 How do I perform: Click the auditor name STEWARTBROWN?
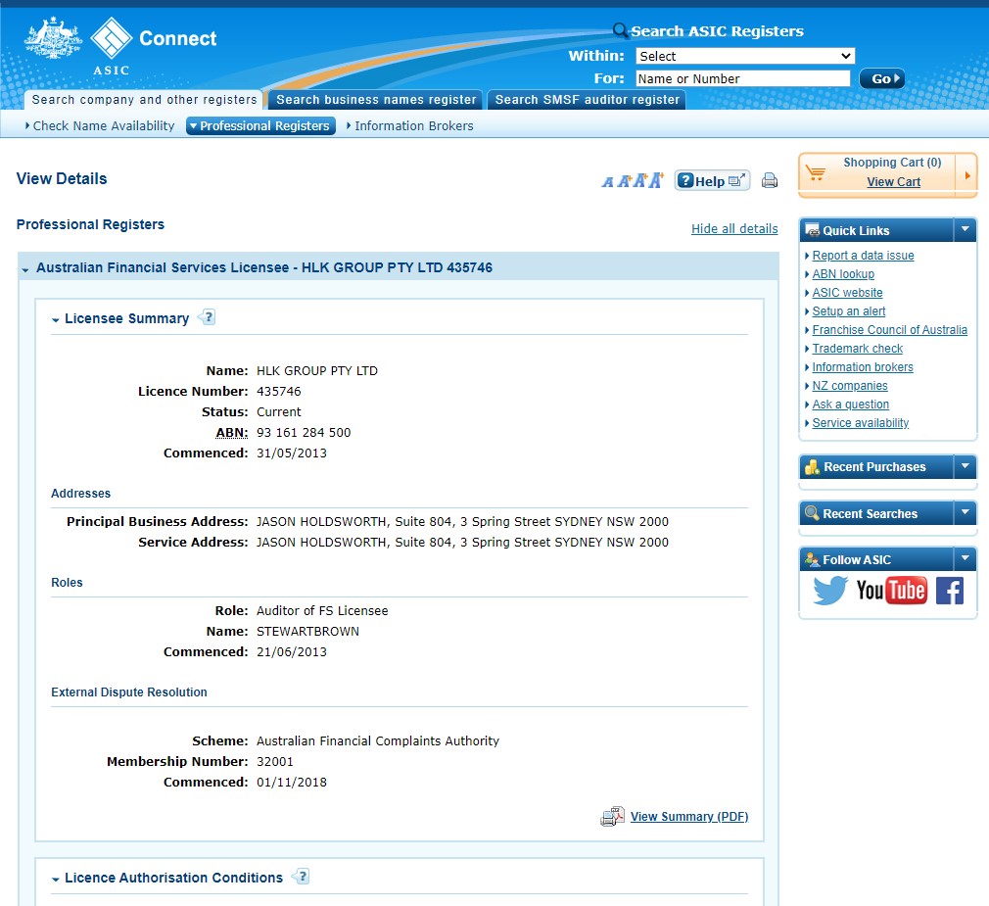point(307,631)
